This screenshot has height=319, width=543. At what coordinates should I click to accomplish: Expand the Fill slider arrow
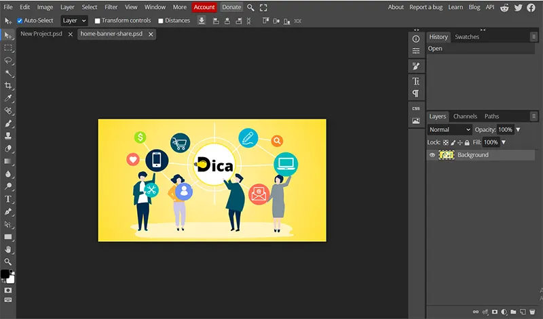point(504,142)
